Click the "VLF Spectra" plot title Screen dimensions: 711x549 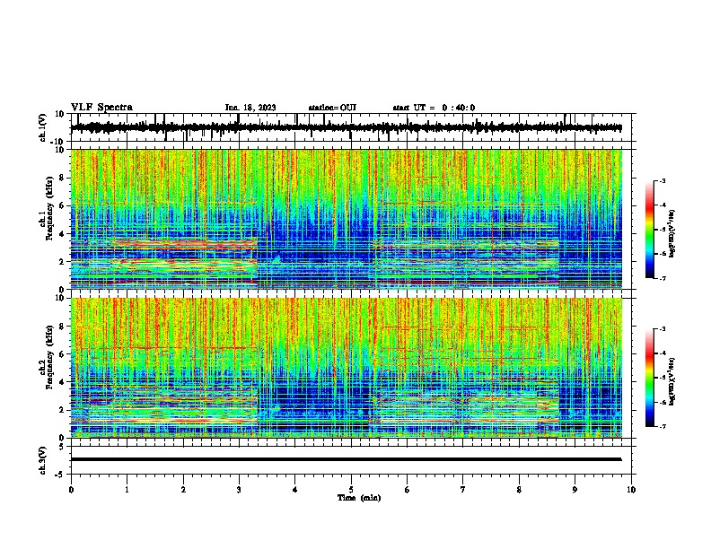101,108
